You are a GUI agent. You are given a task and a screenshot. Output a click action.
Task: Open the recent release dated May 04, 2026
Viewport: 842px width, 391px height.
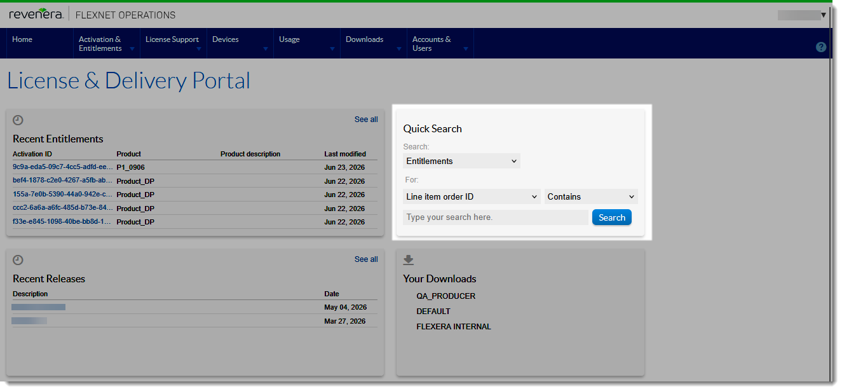pyautogui.click(x=38, y=307)
